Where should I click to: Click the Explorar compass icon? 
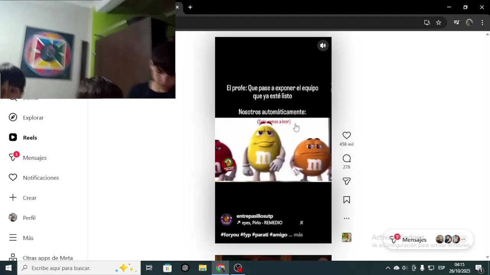click(13, 117)
